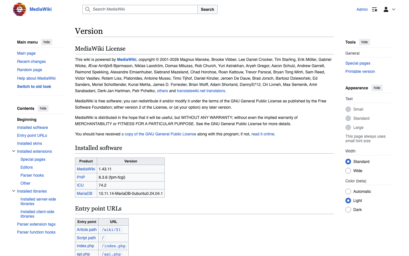Screen dimensions: 409x256
Task: Click the search magnifier icon
Action: pos(88,9)
